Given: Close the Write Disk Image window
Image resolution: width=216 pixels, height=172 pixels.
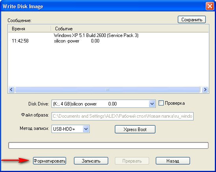Looking at the screenshot, I should [210, 6].
